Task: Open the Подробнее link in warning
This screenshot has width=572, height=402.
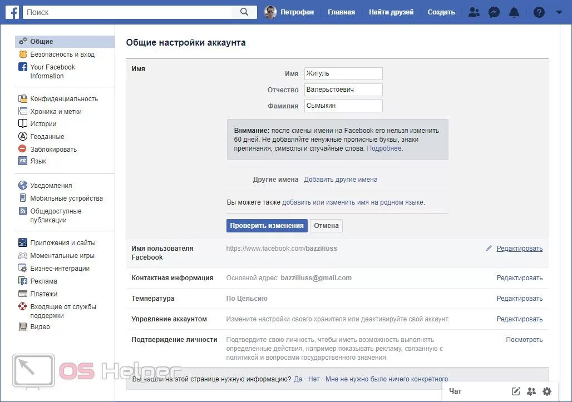Action: pyautogui.click(x=384, y=148)
